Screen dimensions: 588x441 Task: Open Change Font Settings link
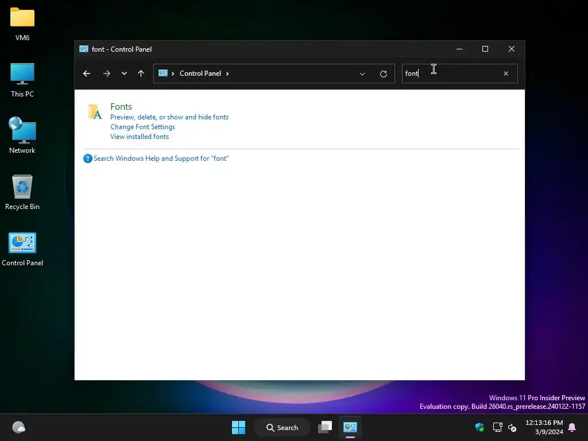point(142,127)
